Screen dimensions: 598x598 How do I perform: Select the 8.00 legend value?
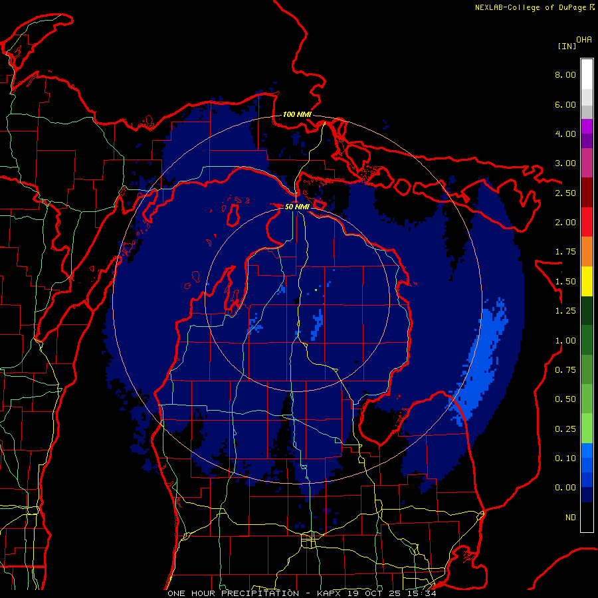pyautogui.click(x=565, y=74)
